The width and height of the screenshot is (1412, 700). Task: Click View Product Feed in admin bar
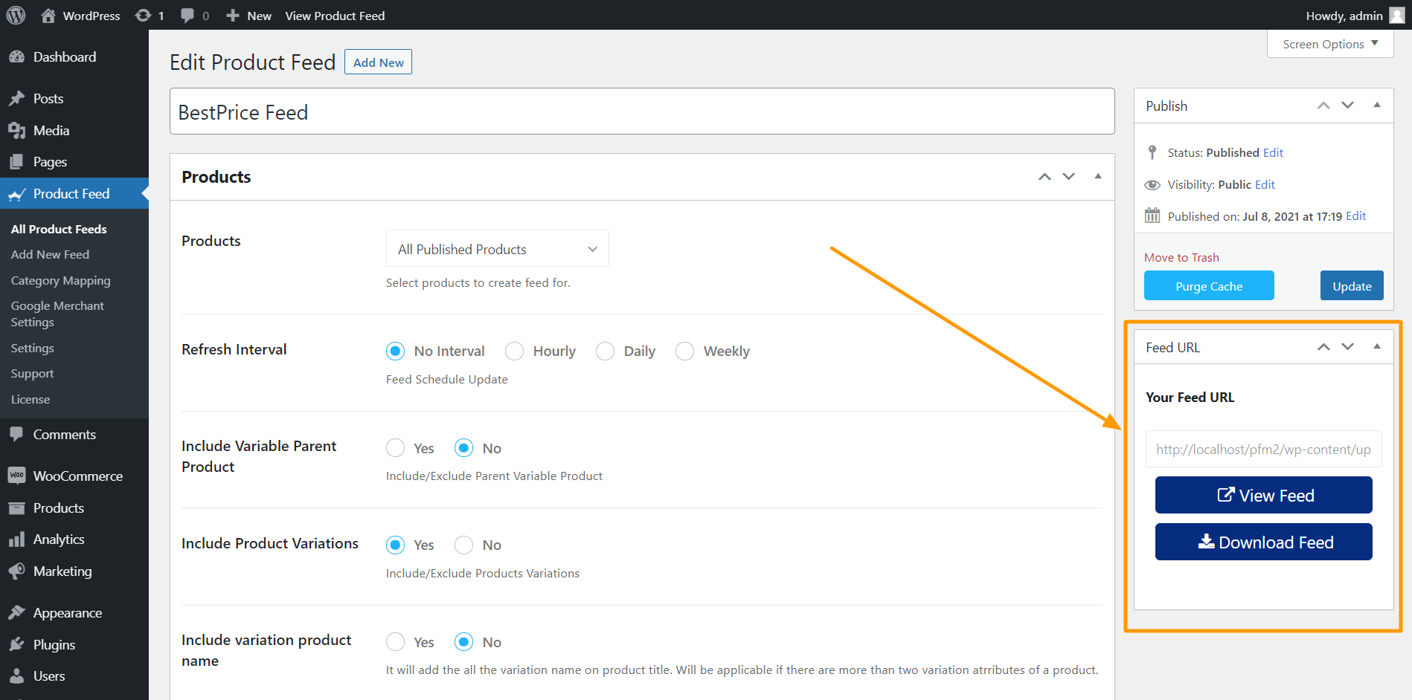(335, 16)
